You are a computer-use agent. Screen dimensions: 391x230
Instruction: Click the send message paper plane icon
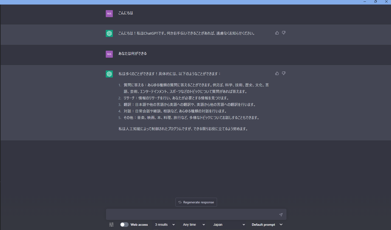(x=281, y=214)
